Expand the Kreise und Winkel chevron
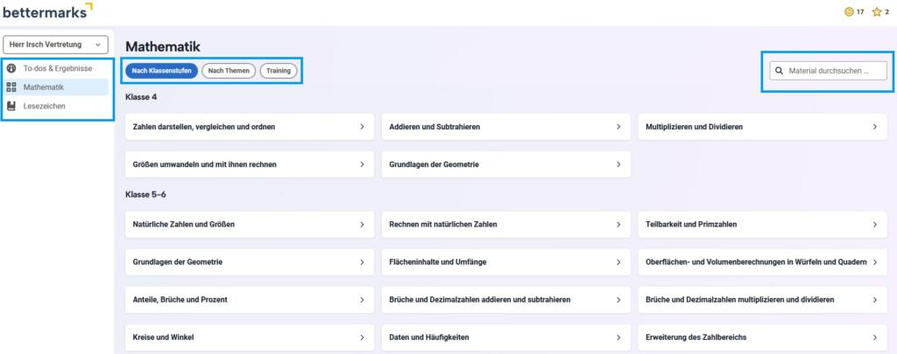The height and width of the screenshot is (354, 897). tap(362, 337)
